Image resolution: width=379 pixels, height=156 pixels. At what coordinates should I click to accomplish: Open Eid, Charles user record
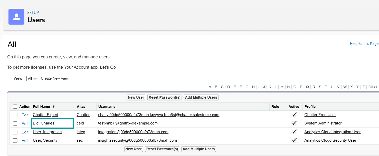[x=44, y=123]
